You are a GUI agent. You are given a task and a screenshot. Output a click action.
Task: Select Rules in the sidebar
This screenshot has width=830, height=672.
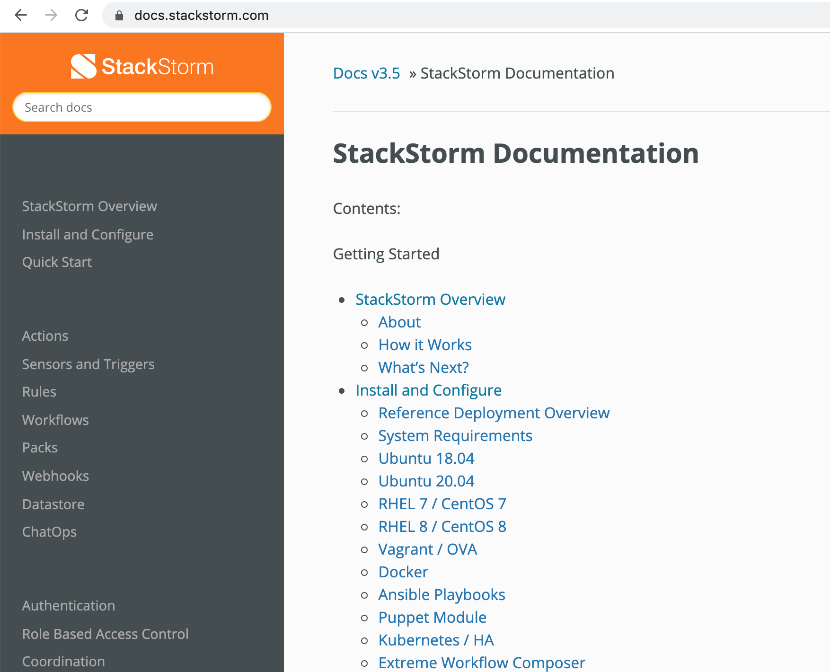(x=39, y=392)
